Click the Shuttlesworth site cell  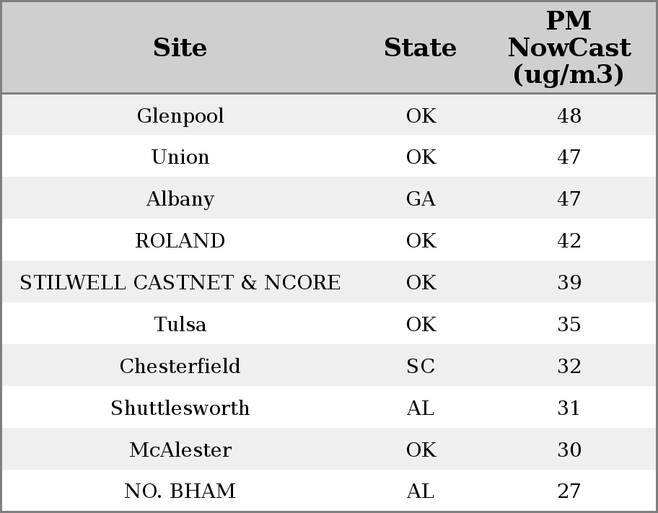click(x=180, y=408)
